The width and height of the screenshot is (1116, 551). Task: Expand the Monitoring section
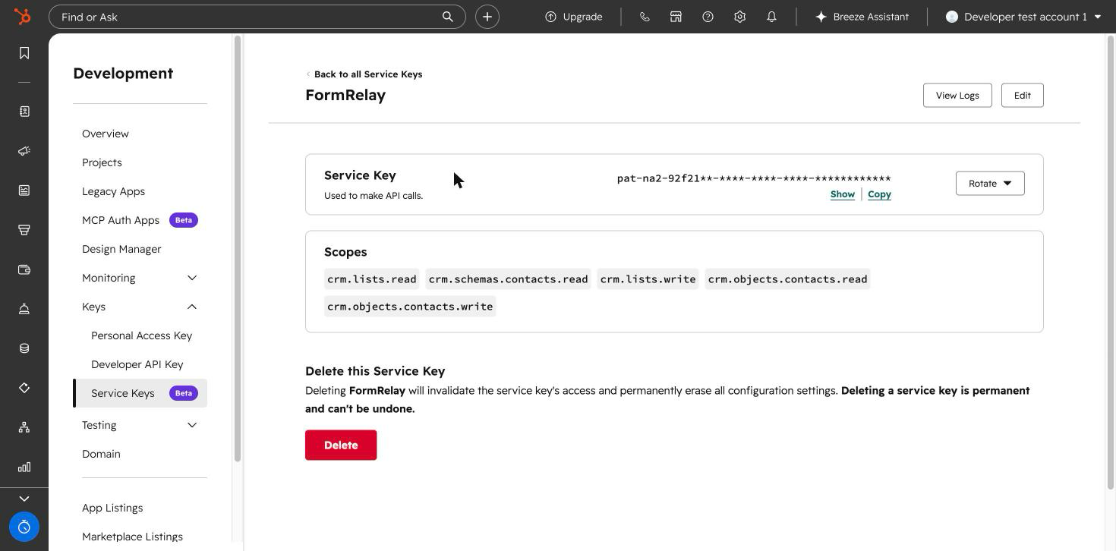coord(140,278)
